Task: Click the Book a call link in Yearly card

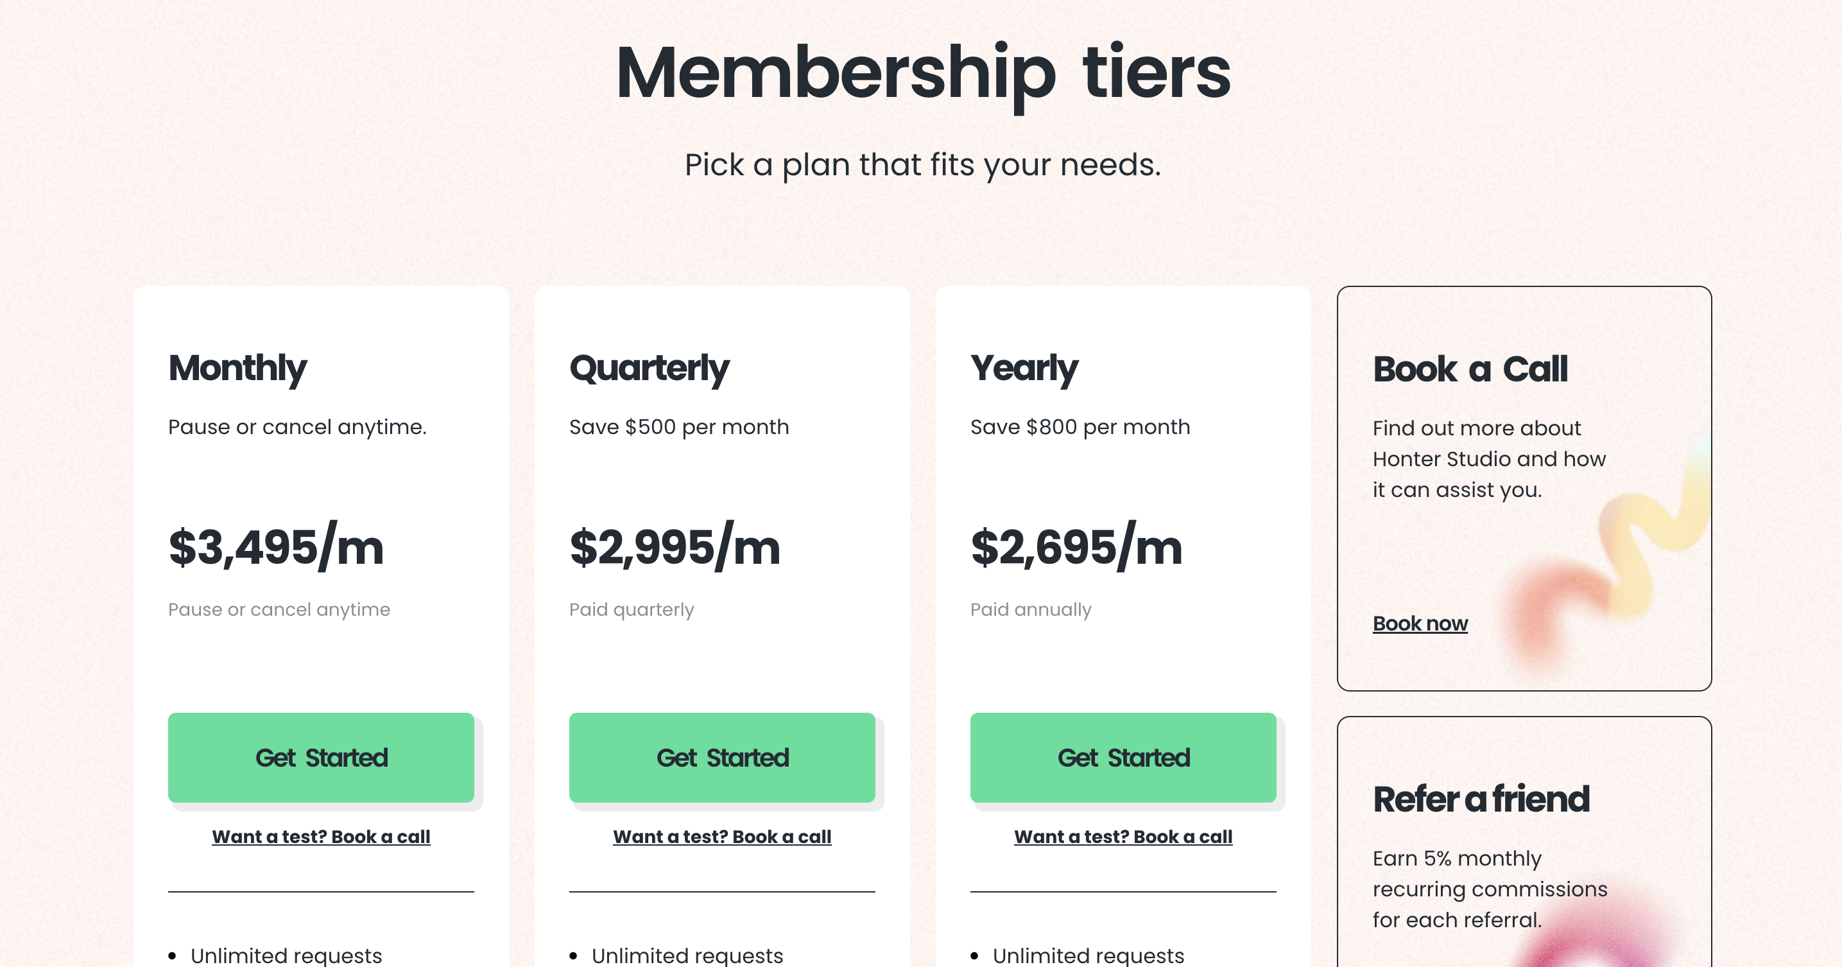Action: [1123, 837]
